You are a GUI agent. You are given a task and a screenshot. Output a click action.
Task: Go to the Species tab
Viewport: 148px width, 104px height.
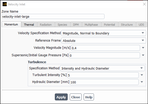click(63, 25)
